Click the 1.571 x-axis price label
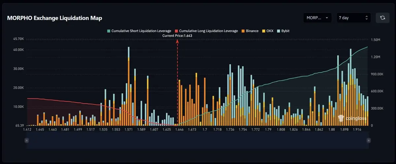The image size is (396, 164). [128, 130]
